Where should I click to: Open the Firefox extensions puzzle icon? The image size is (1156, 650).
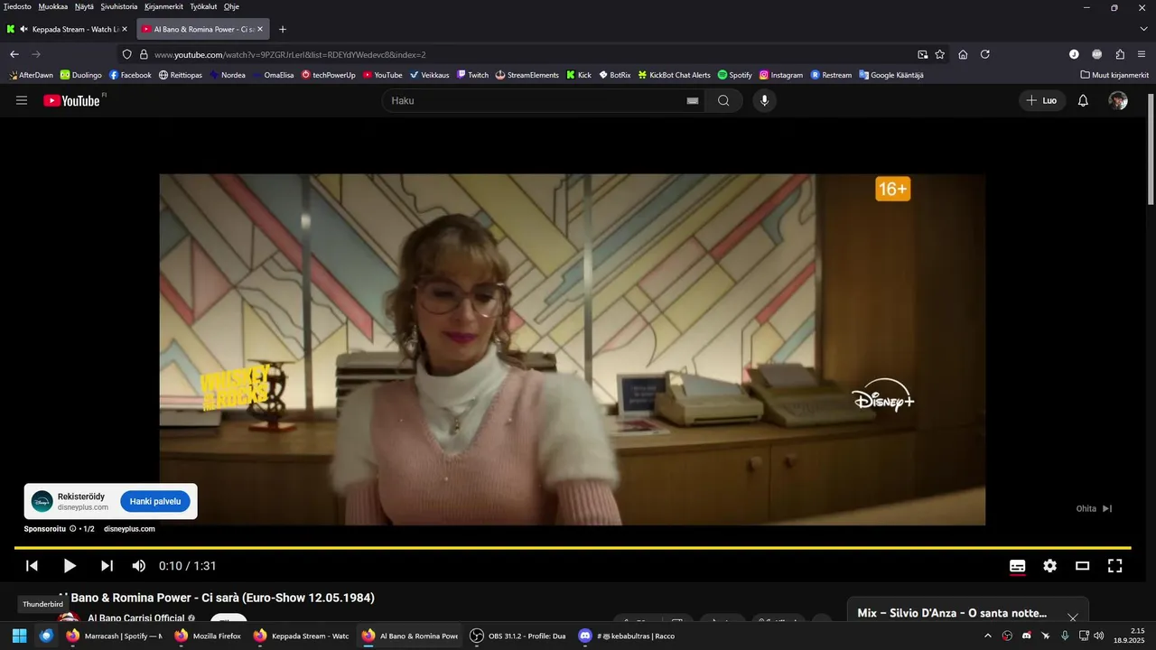pos(1120,54)
